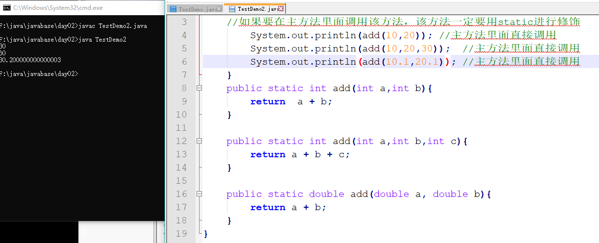Click the final closing brace on line 19
The image size is (599, 243).
click(206, 234)
